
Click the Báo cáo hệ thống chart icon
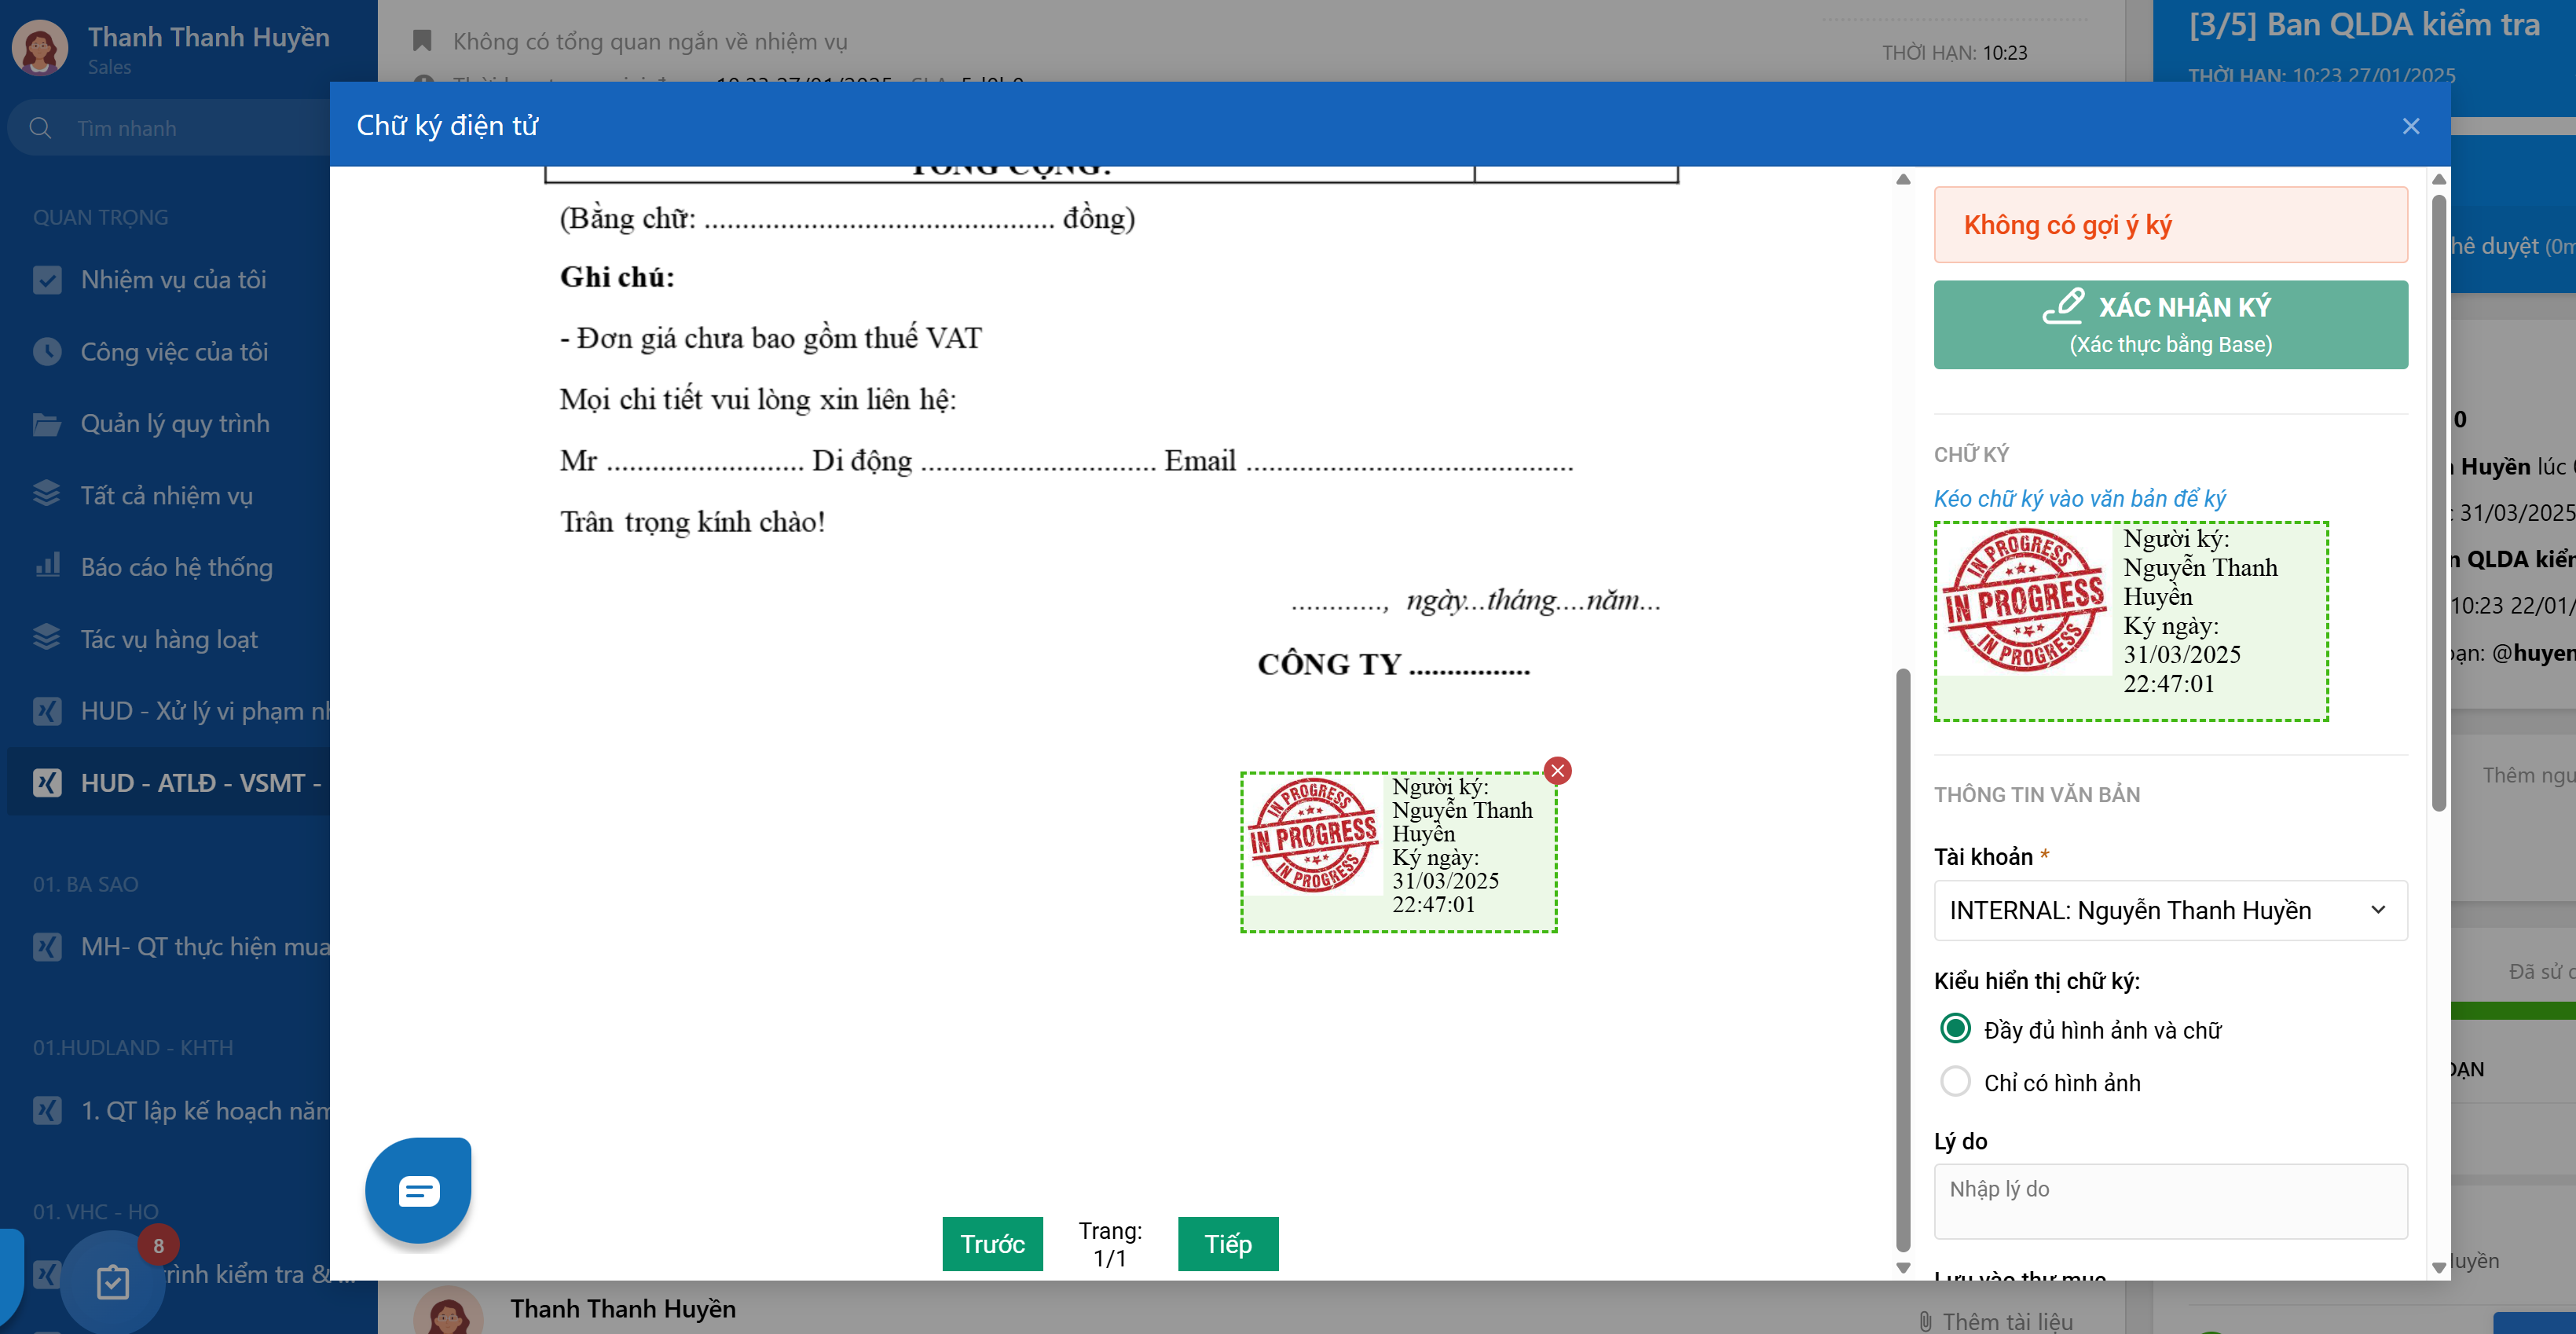(47, 566)
